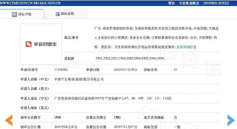Click the 申请/注册号 label
The image size is (237, 129).
click(x=29, y=70)
